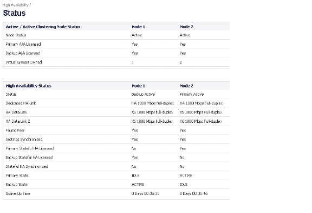Click the Node 1 column header in clustering table
This screenshot has width=312, height=213.
(138, 27)
